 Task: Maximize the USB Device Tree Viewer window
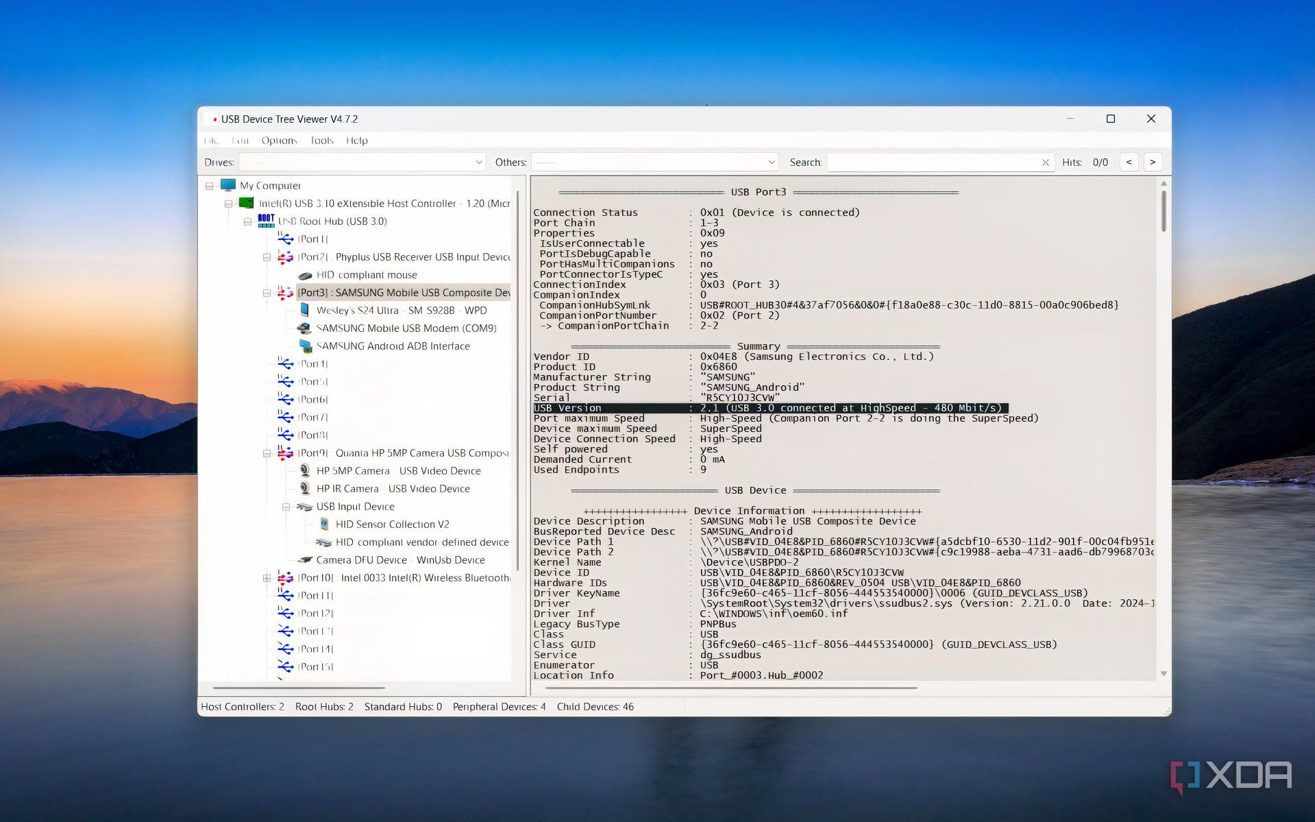coord(1111,119)
